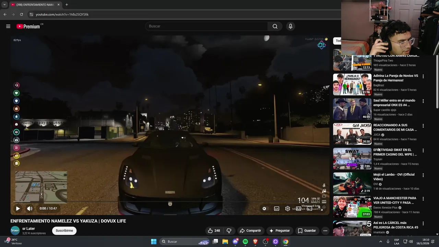Open sr Later channel name link

click(x=28, y=228)
